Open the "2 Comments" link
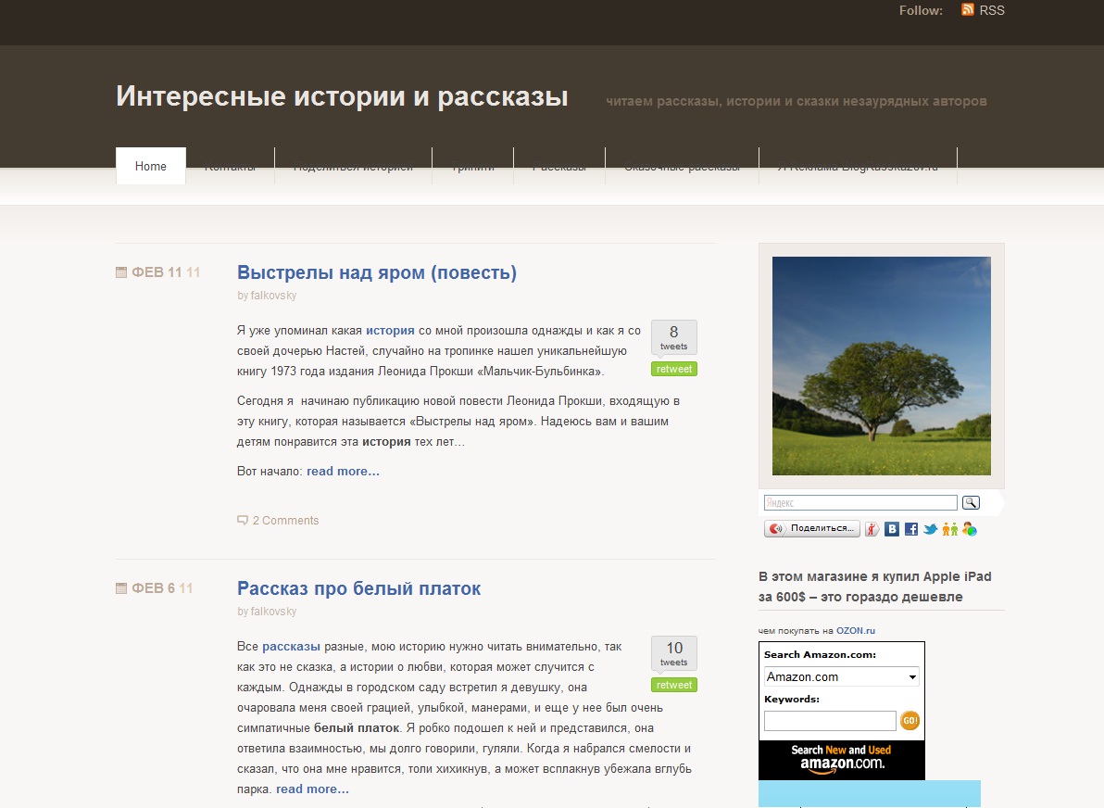Viewport: 1104px width, 808px height. [x=285, y=521]
